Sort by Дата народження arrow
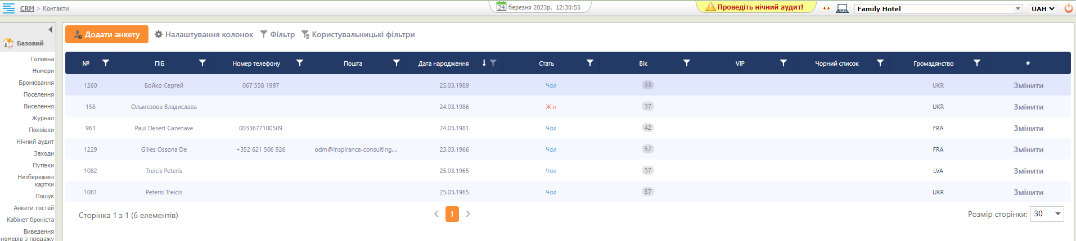 (484, 63)
